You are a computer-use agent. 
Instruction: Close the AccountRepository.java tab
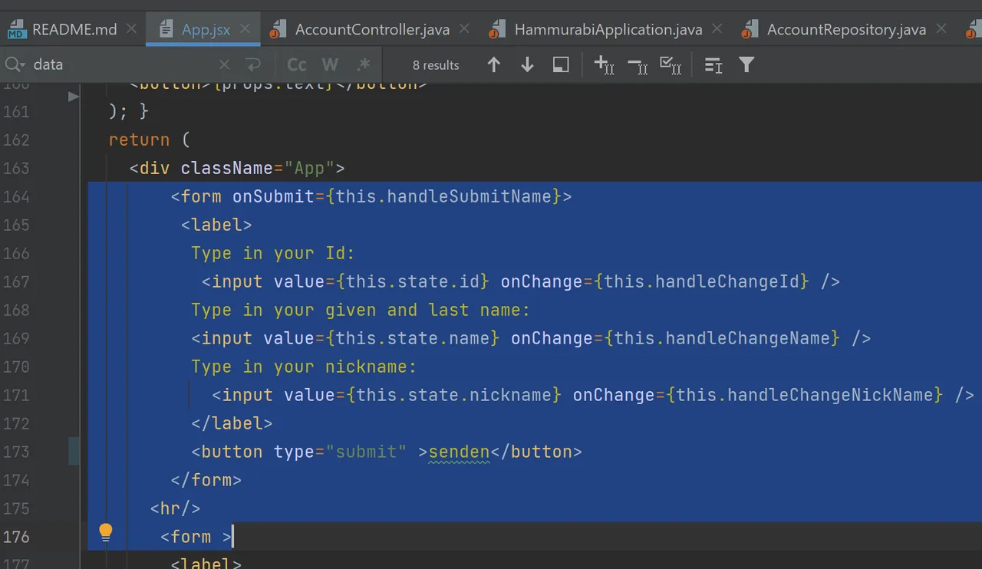pos(941,29)
